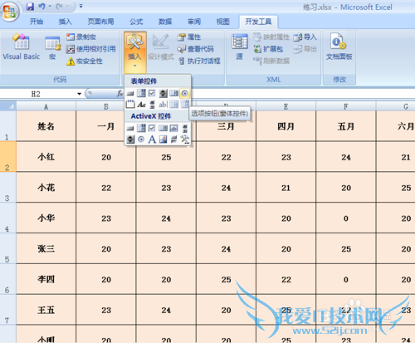Insert an ActiveX Text Box
The image size is (415, 343).
[x=173, y=128]
